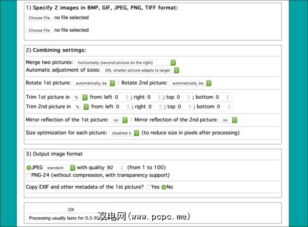This screenshot has height=227, width=308.
Task: Expand Size optimization for each picture dropdown
Action: pyautogui.click(x=124, y=133)
